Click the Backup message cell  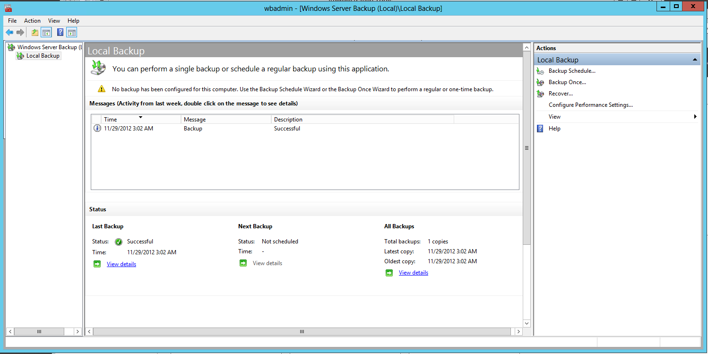coord(193,129)
